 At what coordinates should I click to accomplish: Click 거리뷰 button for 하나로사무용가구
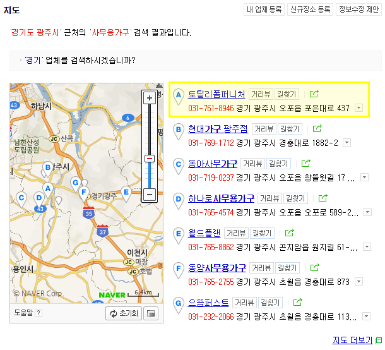click(269, 198)
